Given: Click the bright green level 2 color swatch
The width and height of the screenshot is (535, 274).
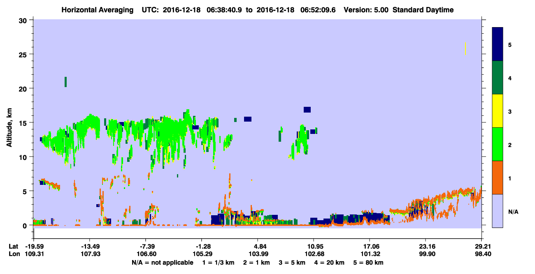Looking at the screenshot, I should tap(498, 144).
